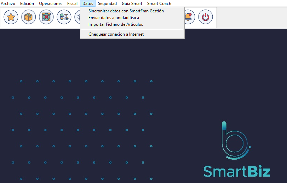This screenshot has width=287, height=183.
Task: Click Chequear conexion a Internet
Action: pos(116,34)
